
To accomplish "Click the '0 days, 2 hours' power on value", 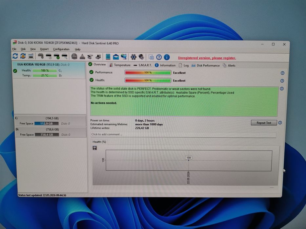I will (x=145, y=120).
